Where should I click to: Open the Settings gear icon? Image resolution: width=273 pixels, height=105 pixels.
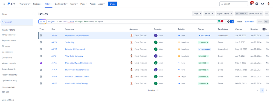[x=263, y=4]
